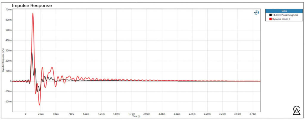Click the -200m tick on the y-axis
305x120 pixels.
pyautogui.click(x=8, y=102)
